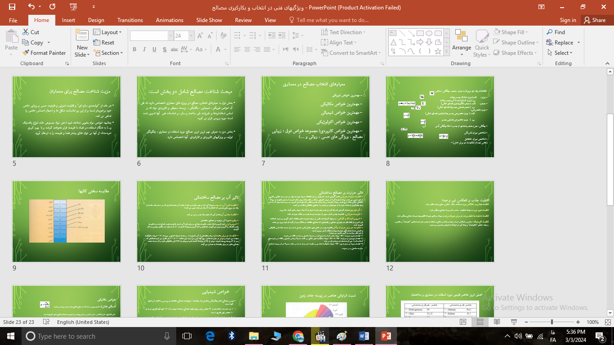The height and width of the screenshot is (345, 614).
Task: Toggle Italic text formatting
Action: 144,49
